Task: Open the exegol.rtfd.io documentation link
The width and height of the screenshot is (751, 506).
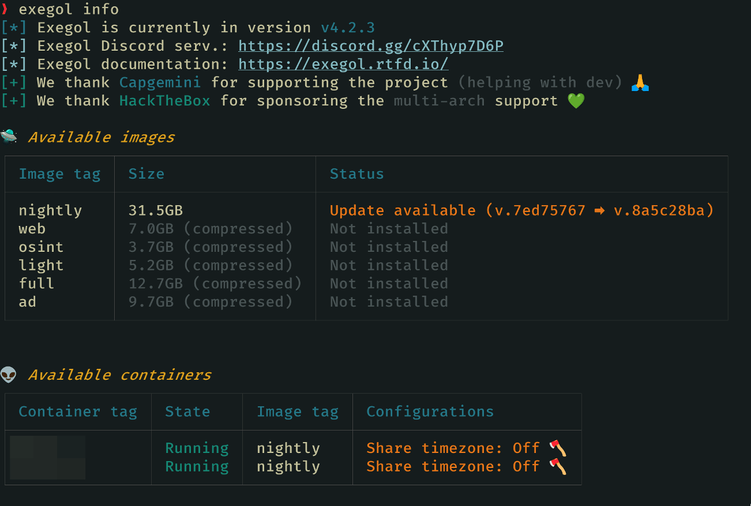Action: point(343,65)
